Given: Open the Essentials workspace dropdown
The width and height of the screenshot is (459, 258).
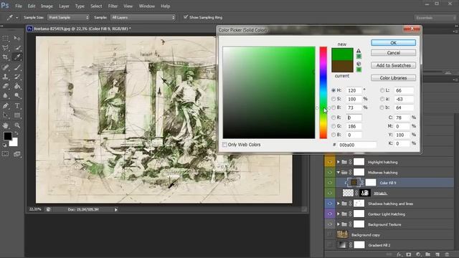Looking at the screenshot, I should pyautogui.click(x=435, y=18).
